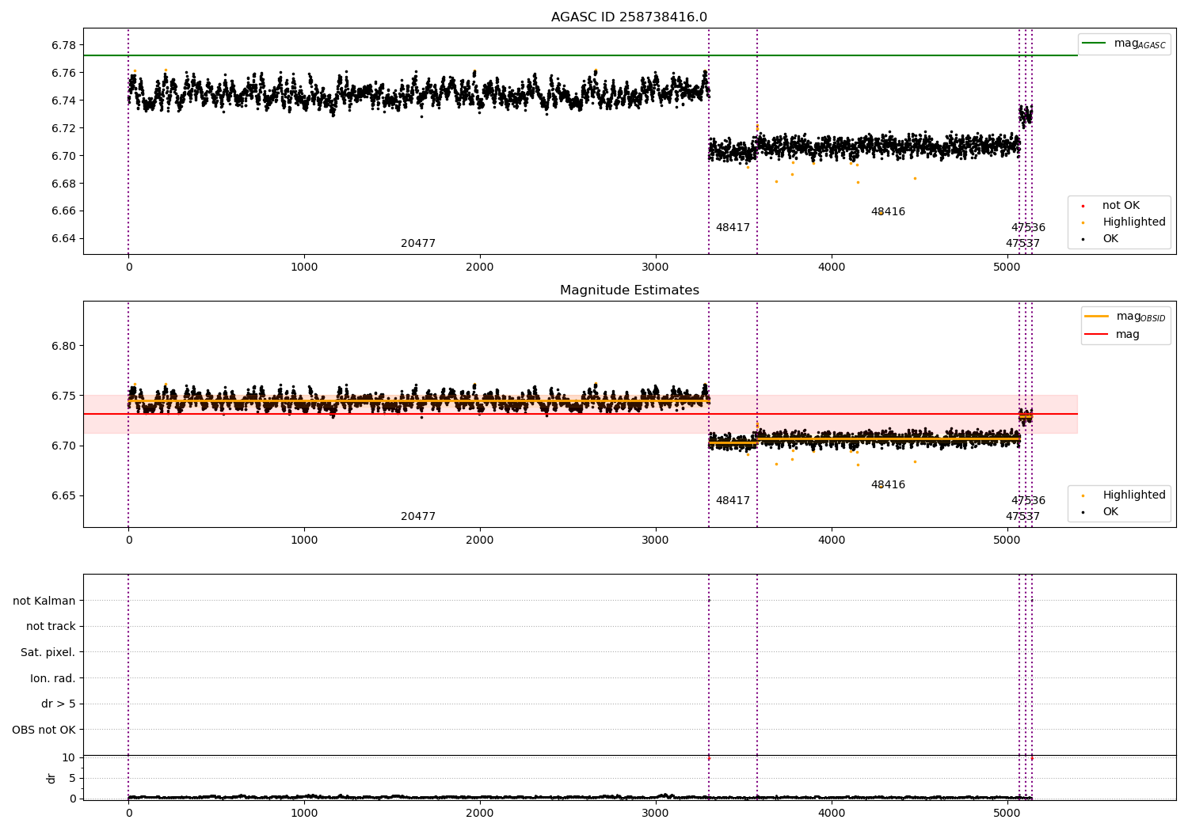Click the 'Magnitude Estimates' plot title
Screen dimensions: 1188x831
tap(629, 290)
